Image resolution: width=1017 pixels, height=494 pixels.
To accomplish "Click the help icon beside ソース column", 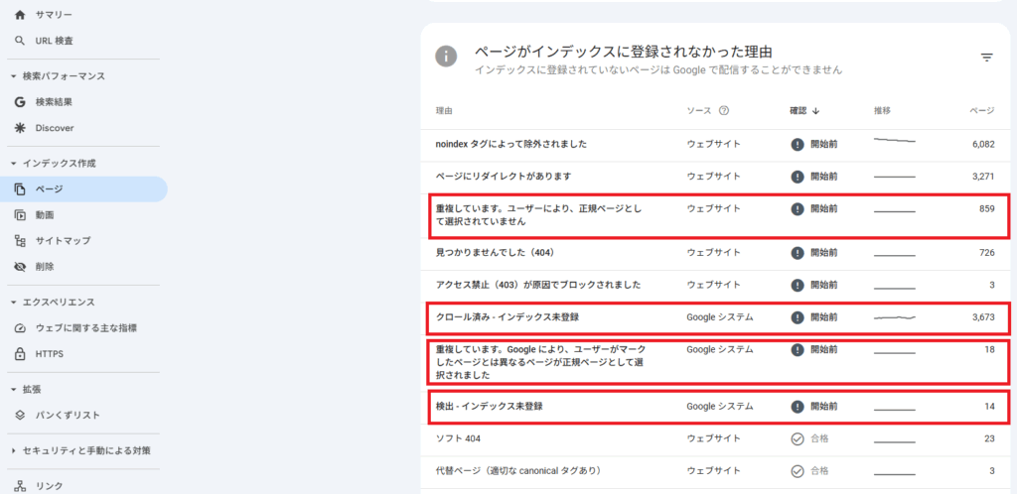I will pyautogui.click(x=724, y=111).
